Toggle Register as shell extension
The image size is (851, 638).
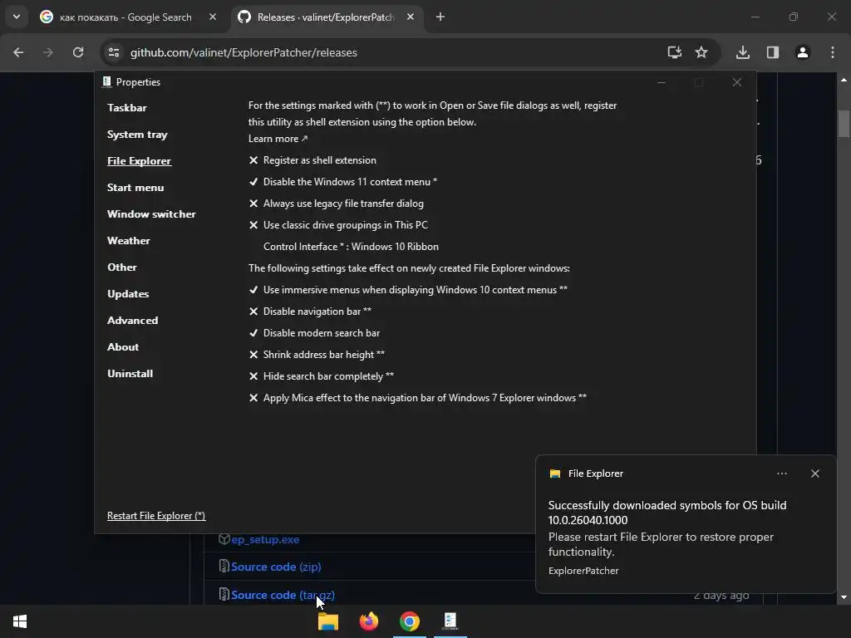coord(312,160)
